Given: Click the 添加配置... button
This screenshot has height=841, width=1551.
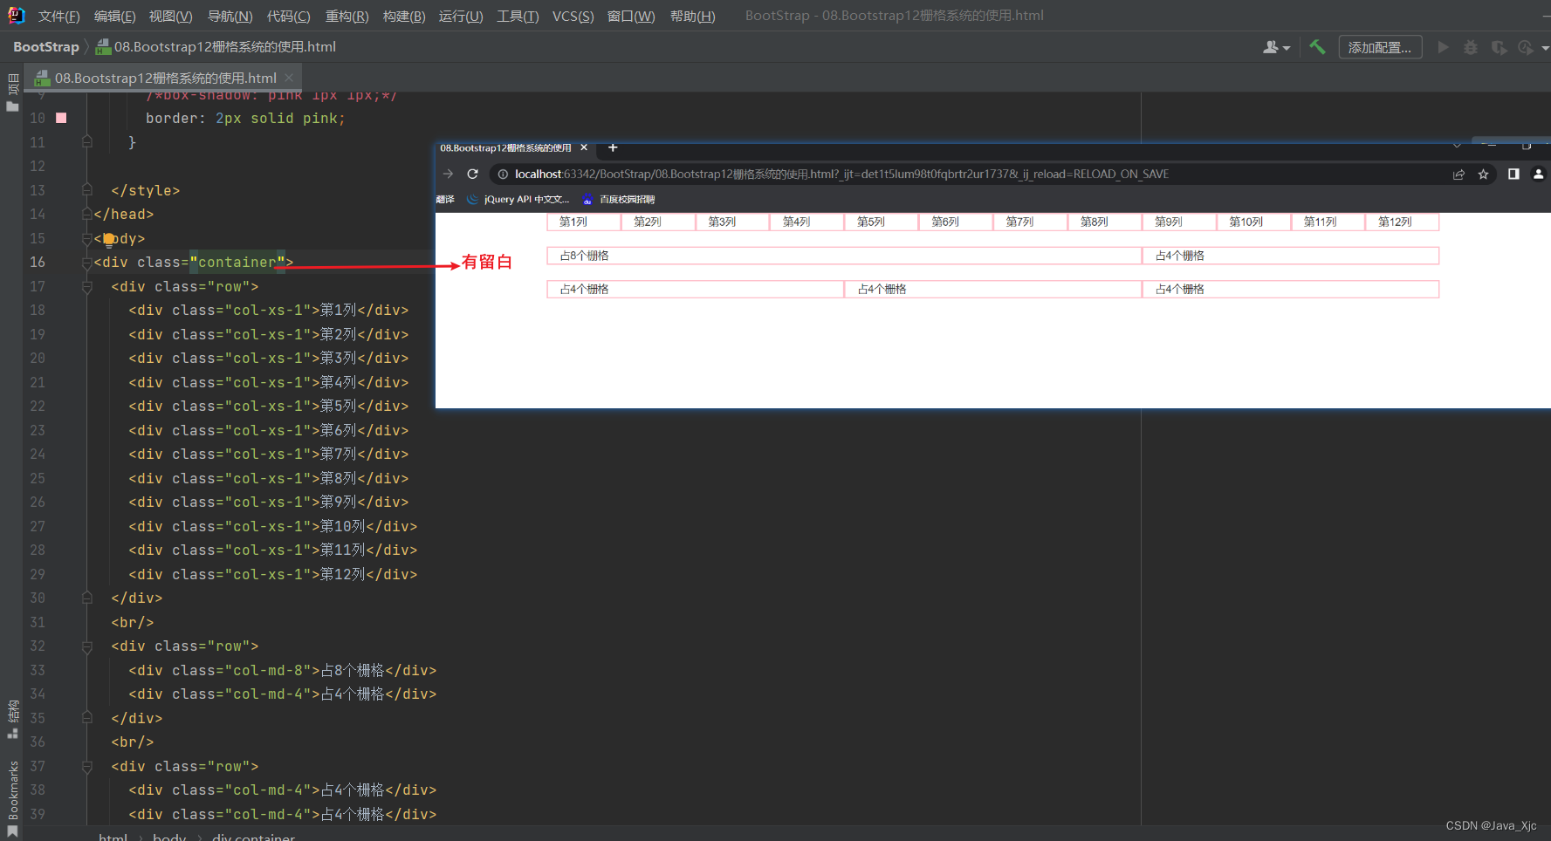Looking at the screenshot, I should click(1380, 47).
